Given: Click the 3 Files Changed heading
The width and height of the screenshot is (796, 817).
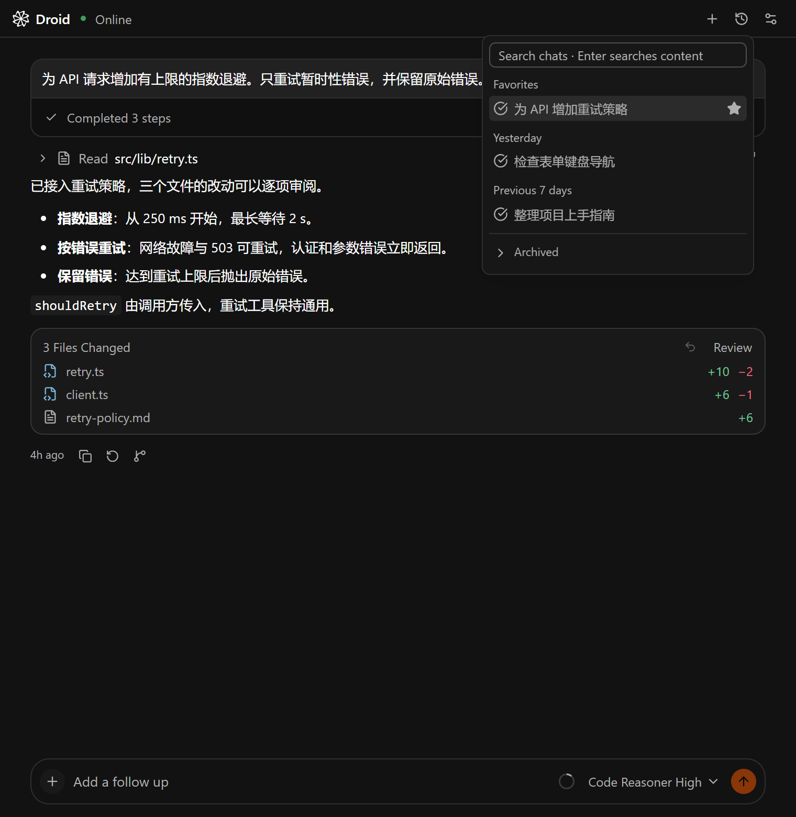Looking at the screenshot, I should point(86,348).
